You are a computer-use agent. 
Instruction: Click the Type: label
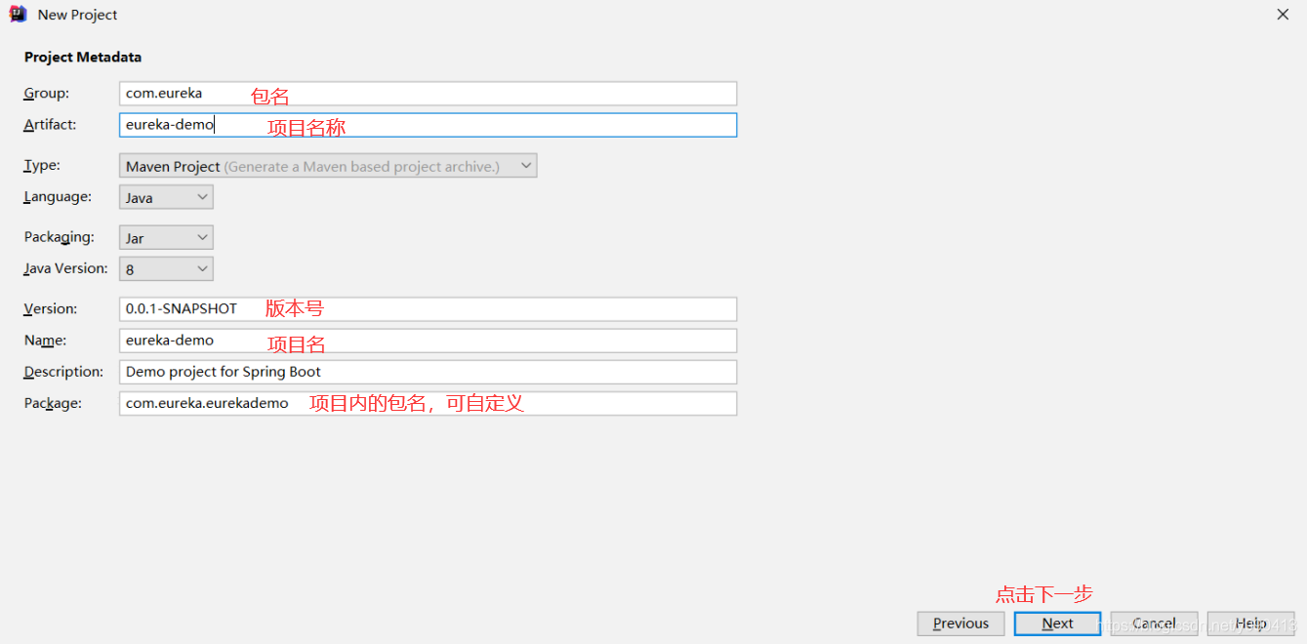click(42, 166)
